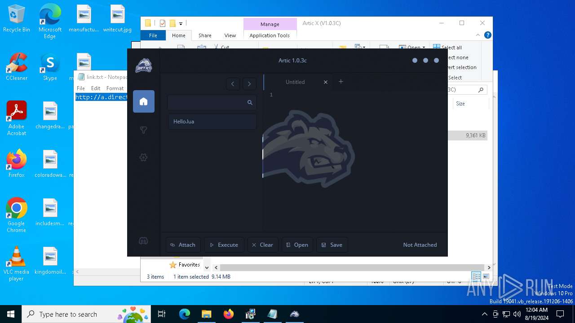This screenshot has width=575, height=323.
Task: Open the Discord icon in Artic sidebar
Action: 144,241
